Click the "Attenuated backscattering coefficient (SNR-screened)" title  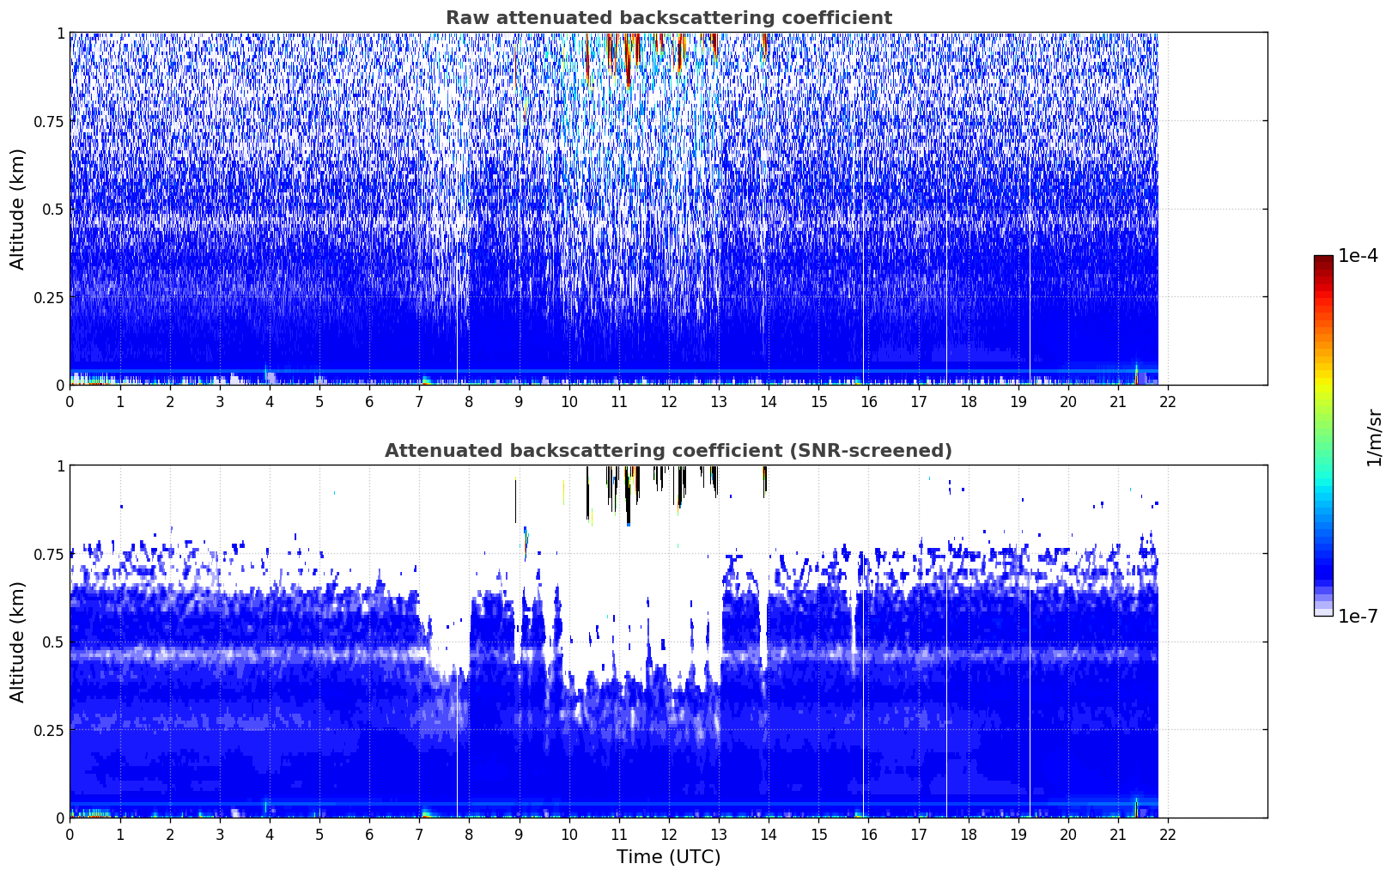click(x=668, y=451)
